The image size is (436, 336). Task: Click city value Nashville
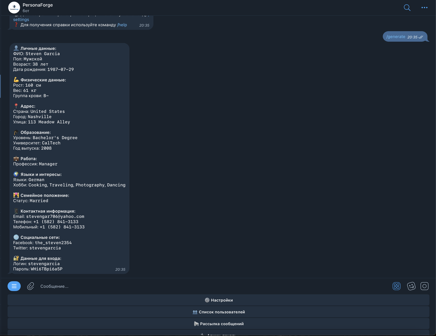pyautogui.click(x=40, y=117)
